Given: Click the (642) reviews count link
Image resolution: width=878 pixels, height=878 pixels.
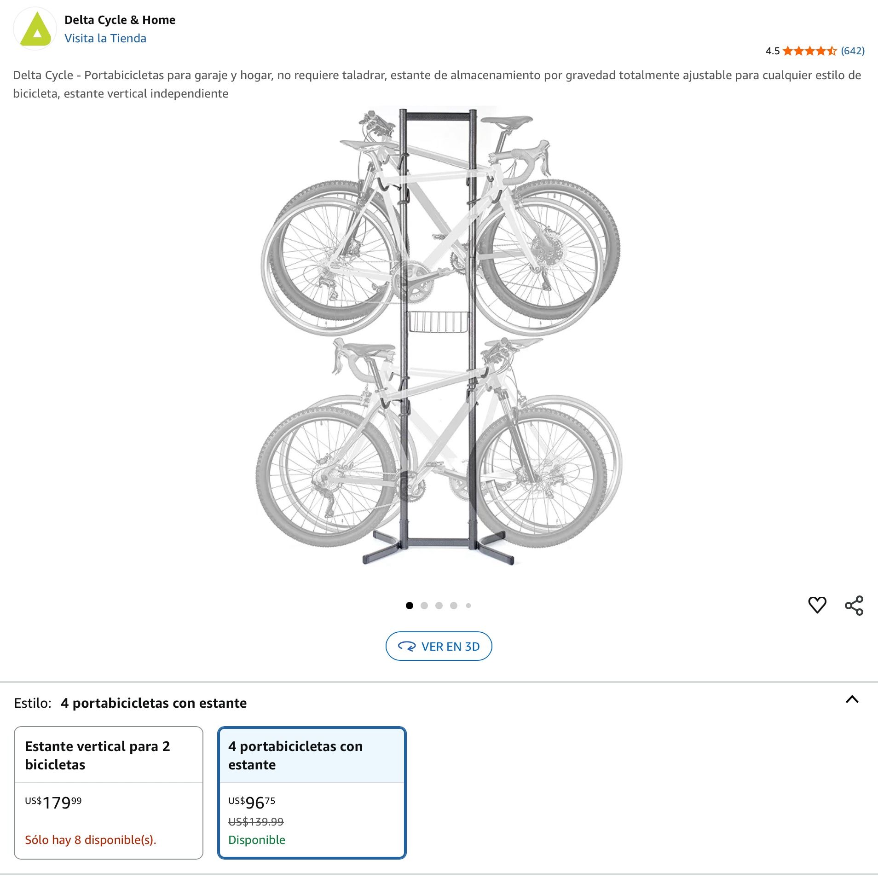Looking at the screenshot, I should (854, 52).
